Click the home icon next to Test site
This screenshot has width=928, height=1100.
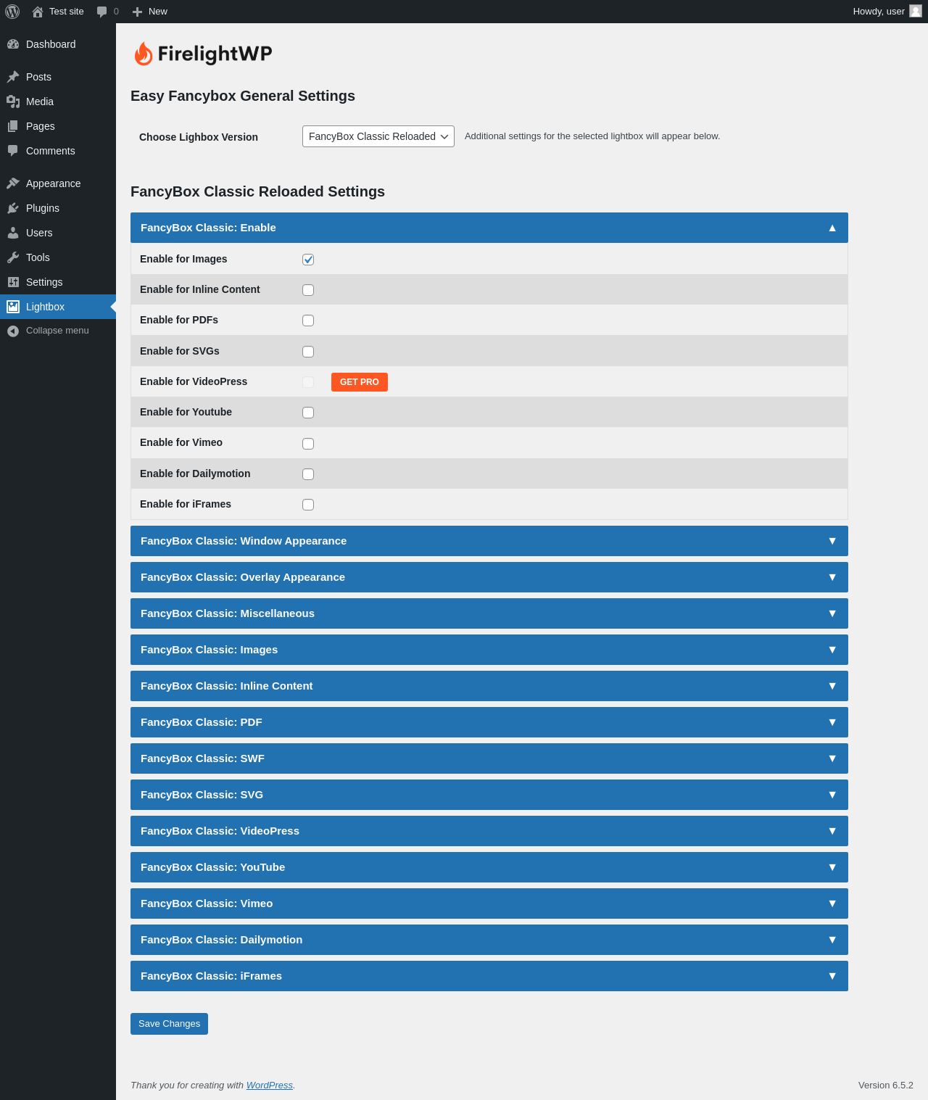point(38,12)
